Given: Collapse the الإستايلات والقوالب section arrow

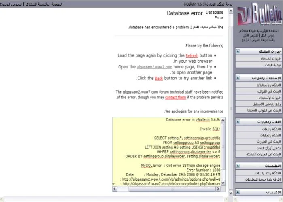Looking at the screenshot, I should point(238,77).
